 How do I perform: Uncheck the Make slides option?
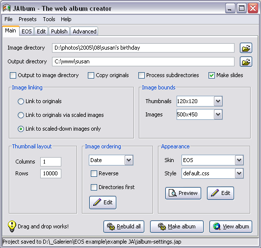[211, 75]
